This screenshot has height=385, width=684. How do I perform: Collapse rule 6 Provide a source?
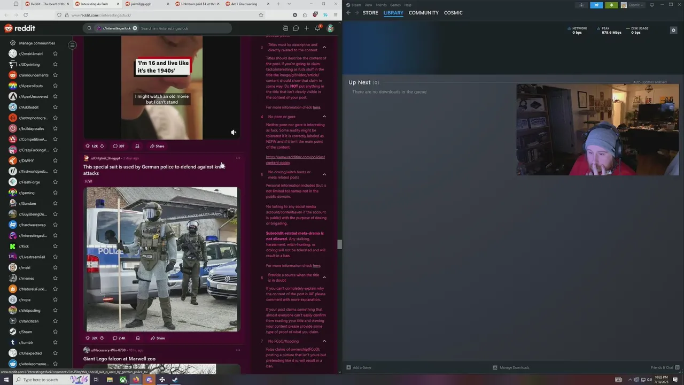(x=324, y=278)
